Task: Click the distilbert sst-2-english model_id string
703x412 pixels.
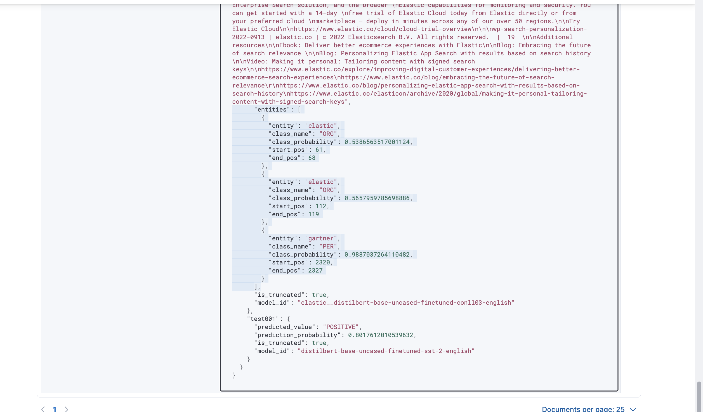Action: click(386, 351)
